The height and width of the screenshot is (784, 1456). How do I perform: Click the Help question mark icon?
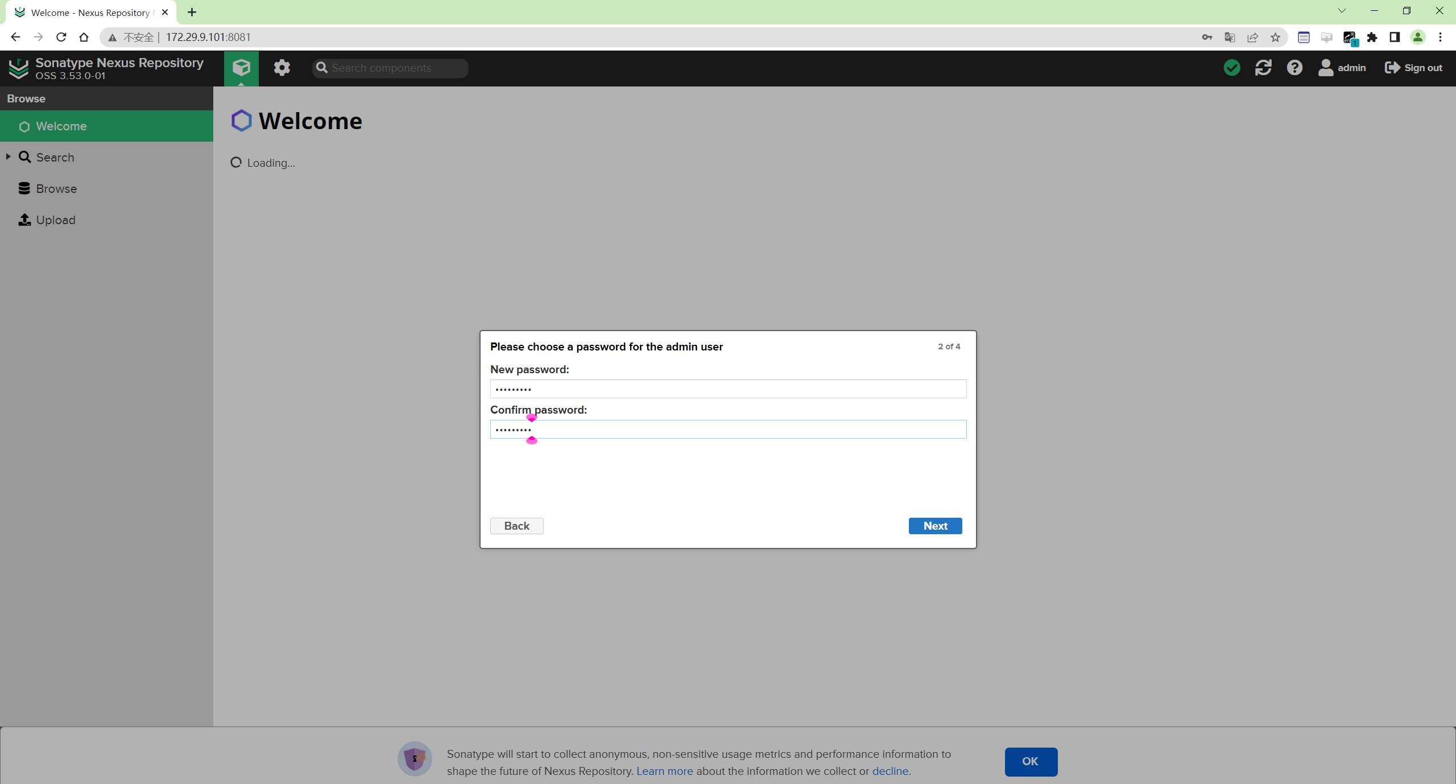(1296, 68)
